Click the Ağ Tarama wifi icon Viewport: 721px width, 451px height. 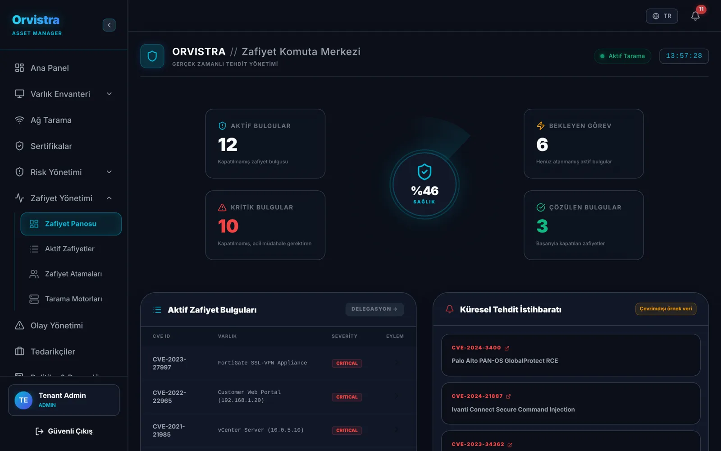19,120
